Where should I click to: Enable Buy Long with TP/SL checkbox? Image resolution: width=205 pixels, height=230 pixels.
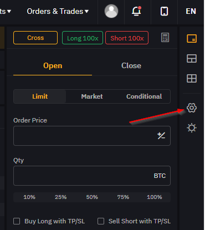coord(17,221)
